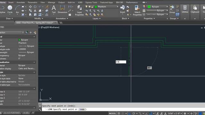Click the green ByLayer color swatch in ribbon
Image resolution: width=205 pixels, height=115 pixels.
click(149, 7)
